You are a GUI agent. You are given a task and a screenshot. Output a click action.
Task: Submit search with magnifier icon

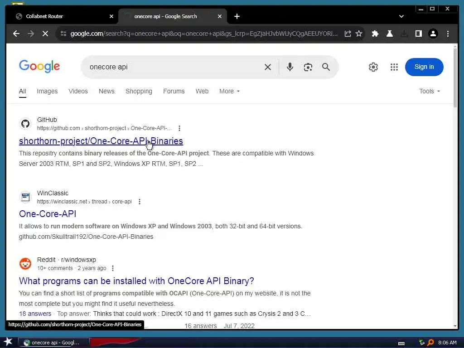tap(326, 67)
